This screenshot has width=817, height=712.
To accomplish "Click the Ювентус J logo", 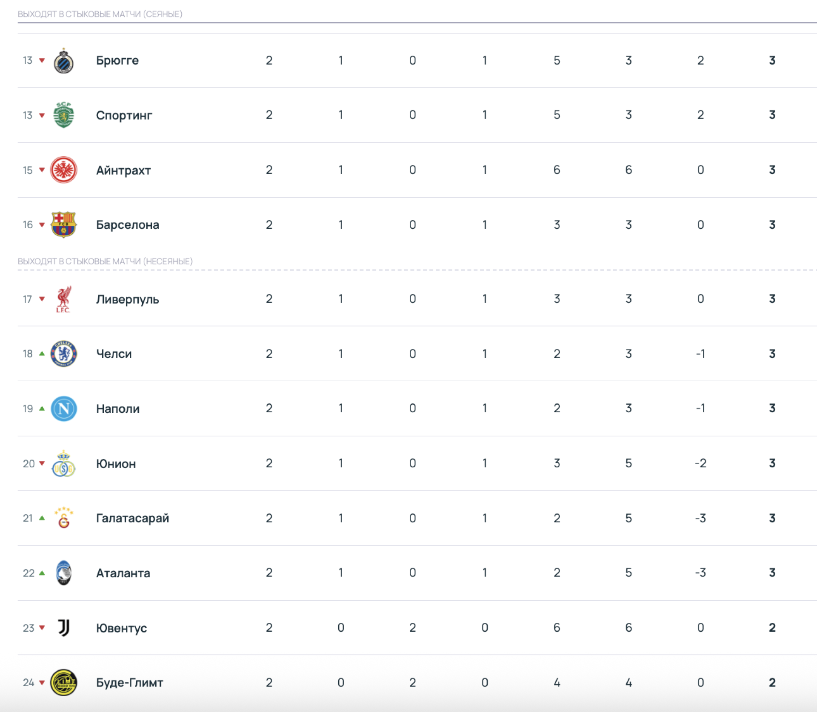I will click(x=63, y=628).
